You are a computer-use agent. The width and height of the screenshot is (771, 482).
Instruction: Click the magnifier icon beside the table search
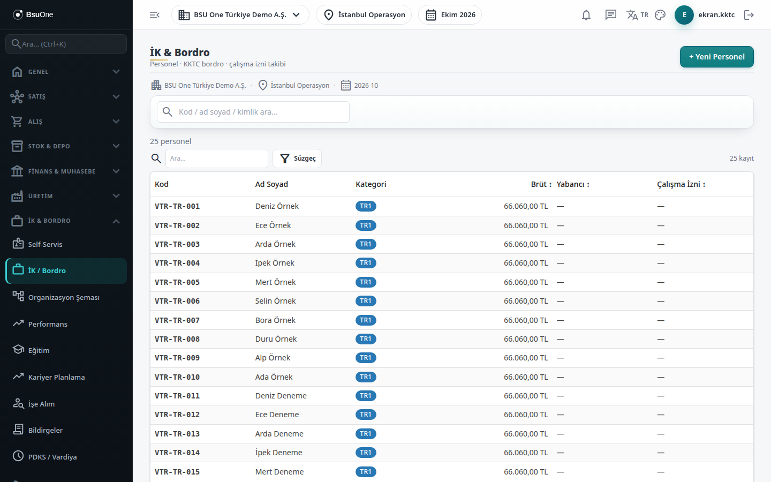[x=156, y=159]
